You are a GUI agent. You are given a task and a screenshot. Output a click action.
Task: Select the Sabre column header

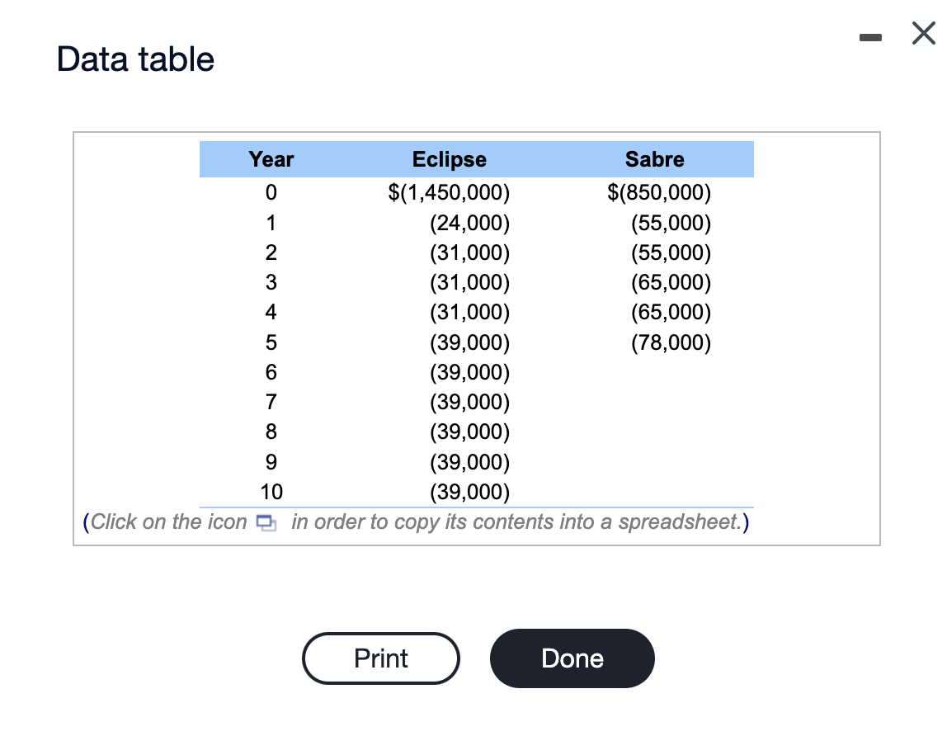pyautogui.click(x=655, y=159)
